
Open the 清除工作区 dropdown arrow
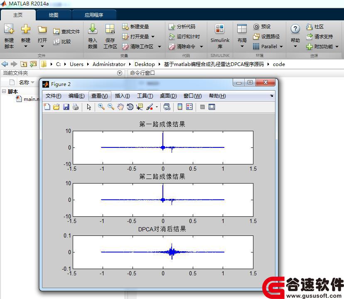coord(160,47)
